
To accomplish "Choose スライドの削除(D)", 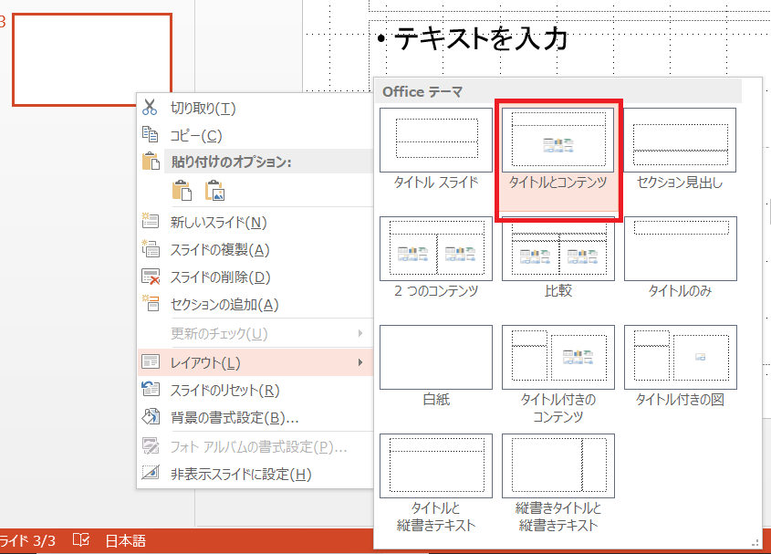I will (255, 277).
